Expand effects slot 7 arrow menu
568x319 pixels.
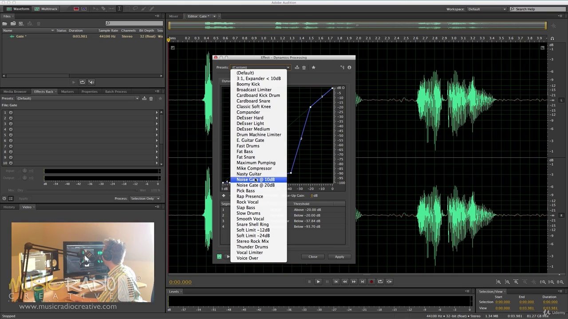coord(157,146)
